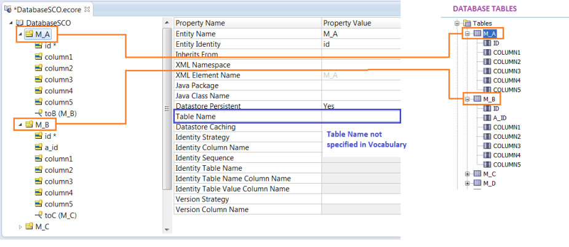Click the Table Name property value field
Viewport: 569px width, 247px height.
click(360, 116)
